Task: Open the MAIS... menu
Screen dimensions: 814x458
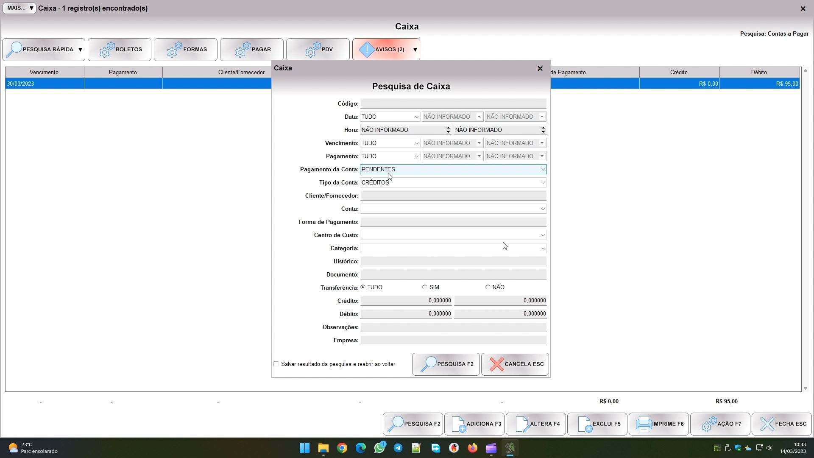Action: tap(20, 8)
